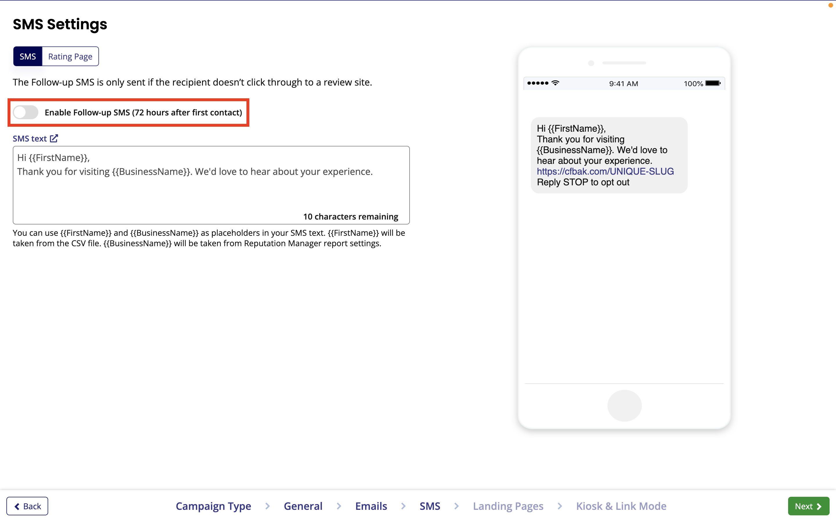Click the SMS preview message bubble

[609, 155]
